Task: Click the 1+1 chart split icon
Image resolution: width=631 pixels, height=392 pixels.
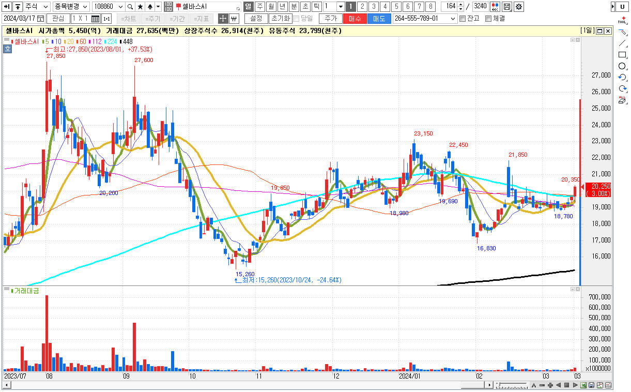Action: (106, 19)
